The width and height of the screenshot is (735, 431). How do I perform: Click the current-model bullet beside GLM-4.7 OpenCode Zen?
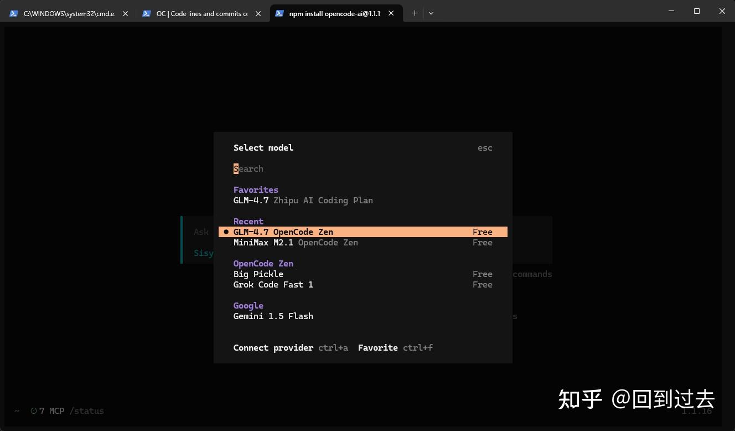(x=226, y=232)
